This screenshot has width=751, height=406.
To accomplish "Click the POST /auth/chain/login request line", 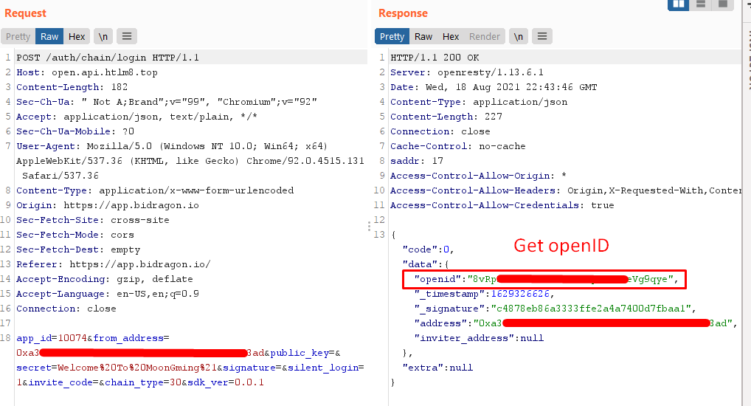I will (108, 58).
